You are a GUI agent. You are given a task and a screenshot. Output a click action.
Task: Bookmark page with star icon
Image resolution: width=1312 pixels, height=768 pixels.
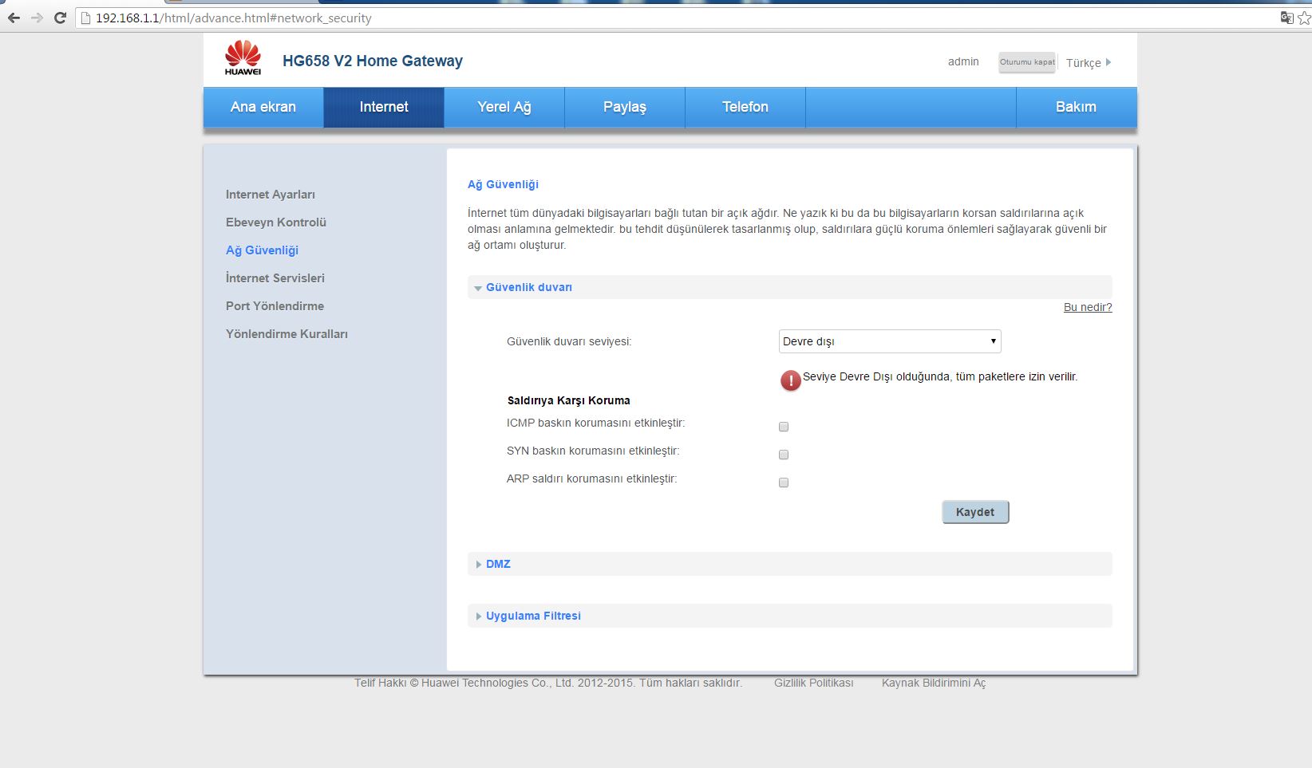click(1304, 18)
